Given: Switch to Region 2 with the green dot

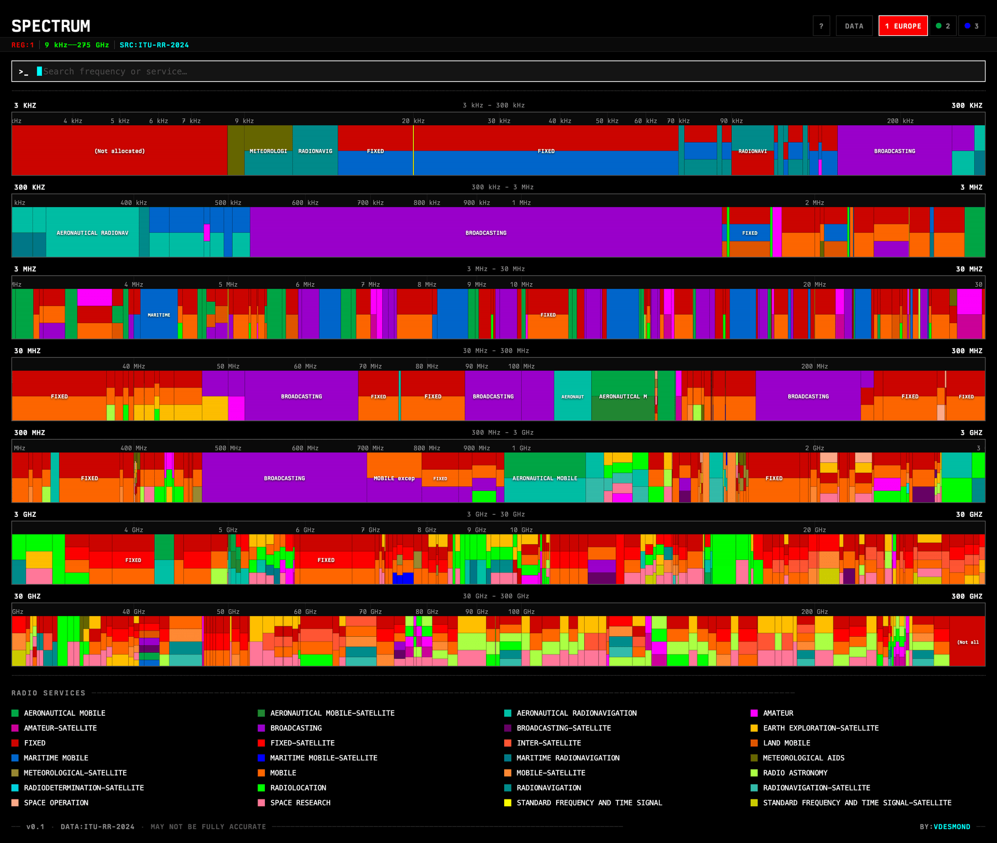Looking at the screenshot, I should click(944, 25).
